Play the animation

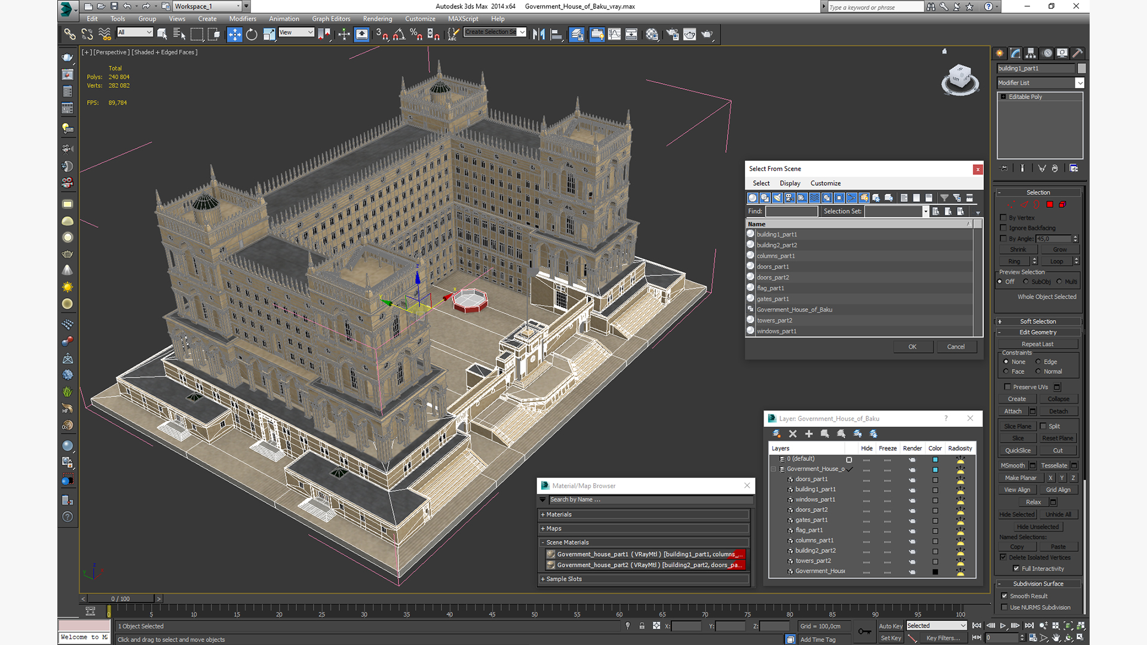tap(1003, 626)
